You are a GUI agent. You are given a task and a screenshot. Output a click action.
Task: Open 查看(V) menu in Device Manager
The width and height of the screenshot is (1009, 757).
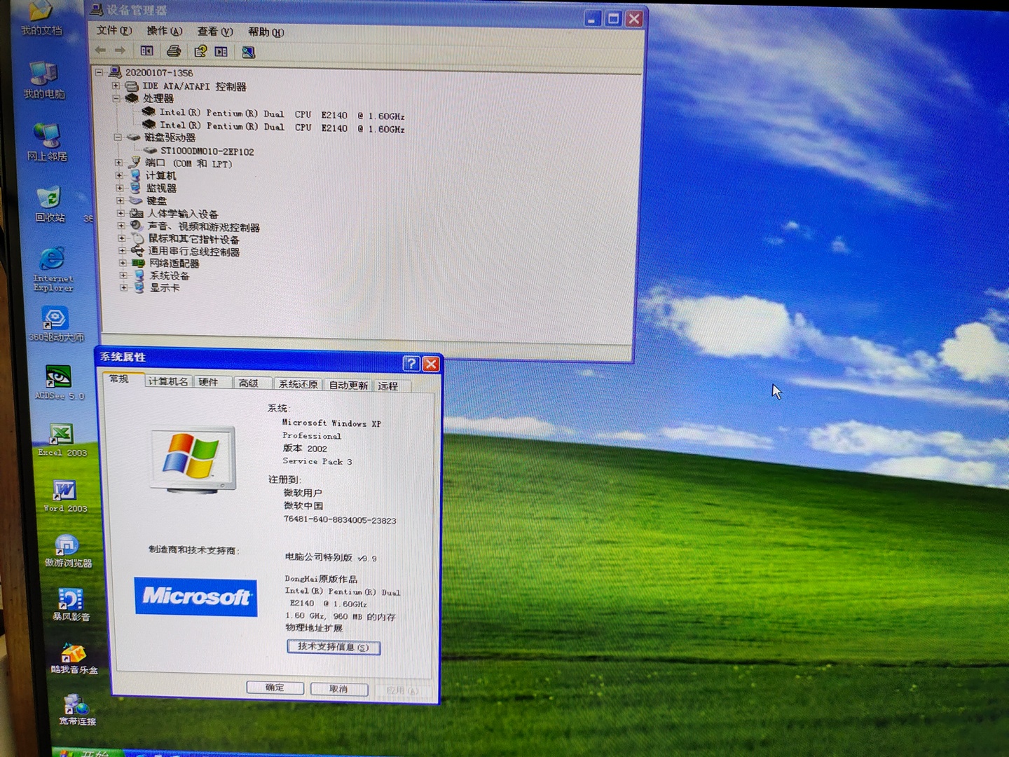(x=214, y=32)
